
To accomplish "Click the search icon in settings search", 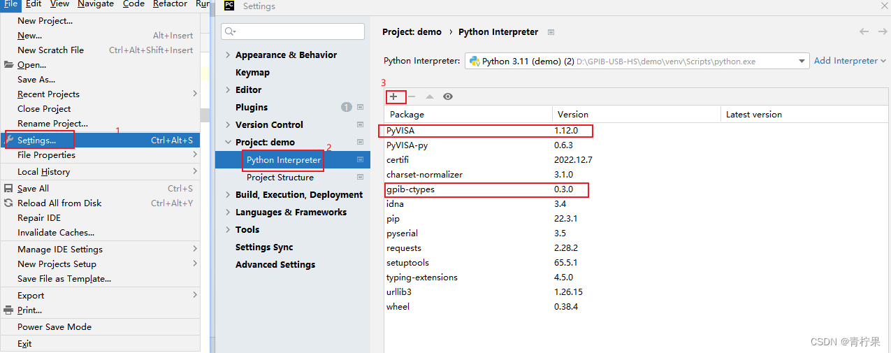I will click(230, 31).
